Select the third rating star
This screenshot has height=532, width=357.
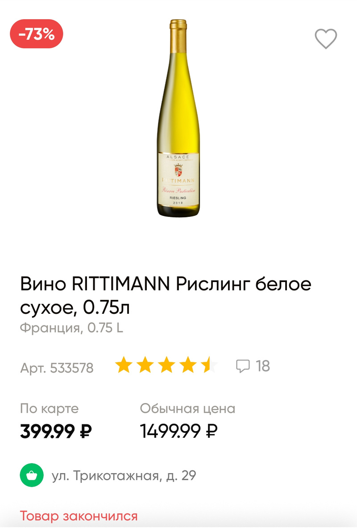[x=166, y=366]
